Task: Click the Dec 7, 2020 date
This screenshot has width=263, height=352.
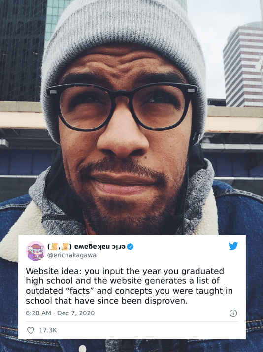Action: 76,313
